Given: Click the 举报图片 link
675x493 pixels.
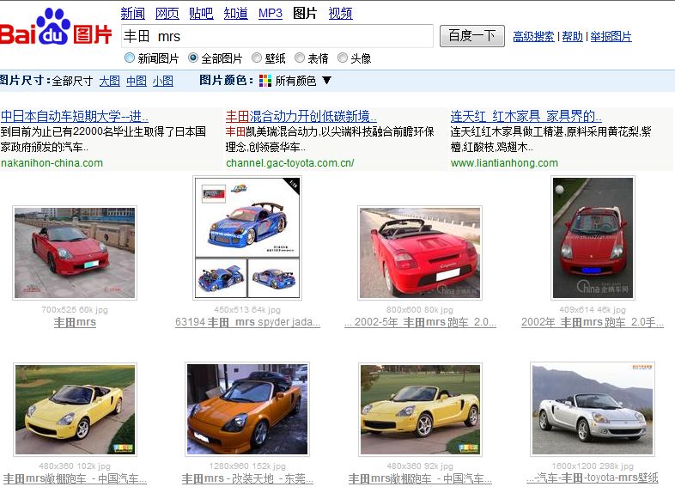Looking at the screenshot, I should (x=611, y=37).
